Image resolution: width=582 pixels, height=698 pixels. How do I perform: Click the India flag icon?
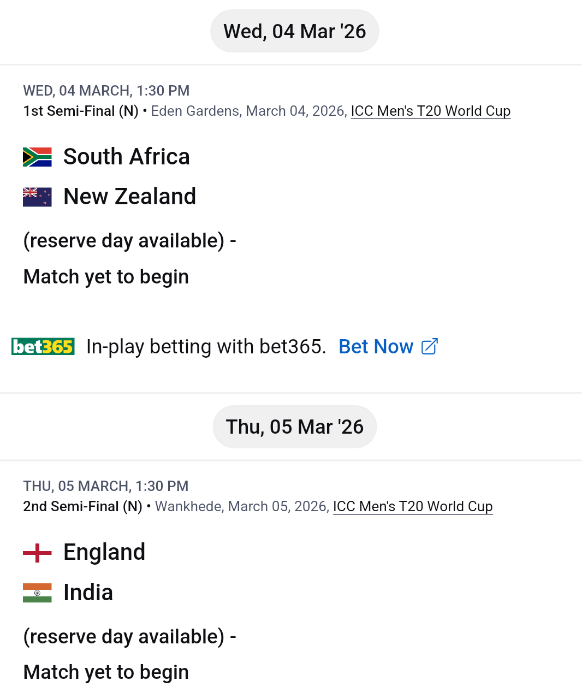37,593
